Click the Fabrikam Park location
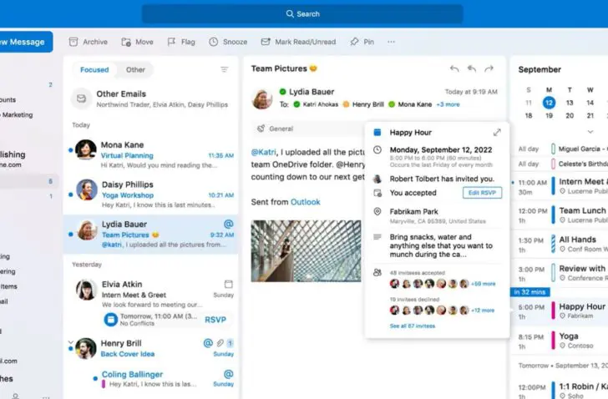Viewport: 608px width, 399px height. tap(413, 212)
